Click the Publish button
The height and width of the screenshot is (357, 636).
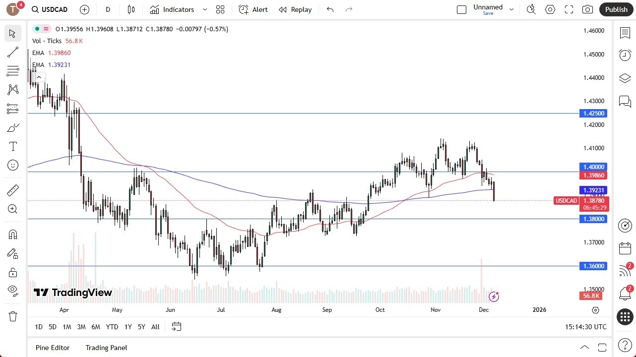point(616,9)
